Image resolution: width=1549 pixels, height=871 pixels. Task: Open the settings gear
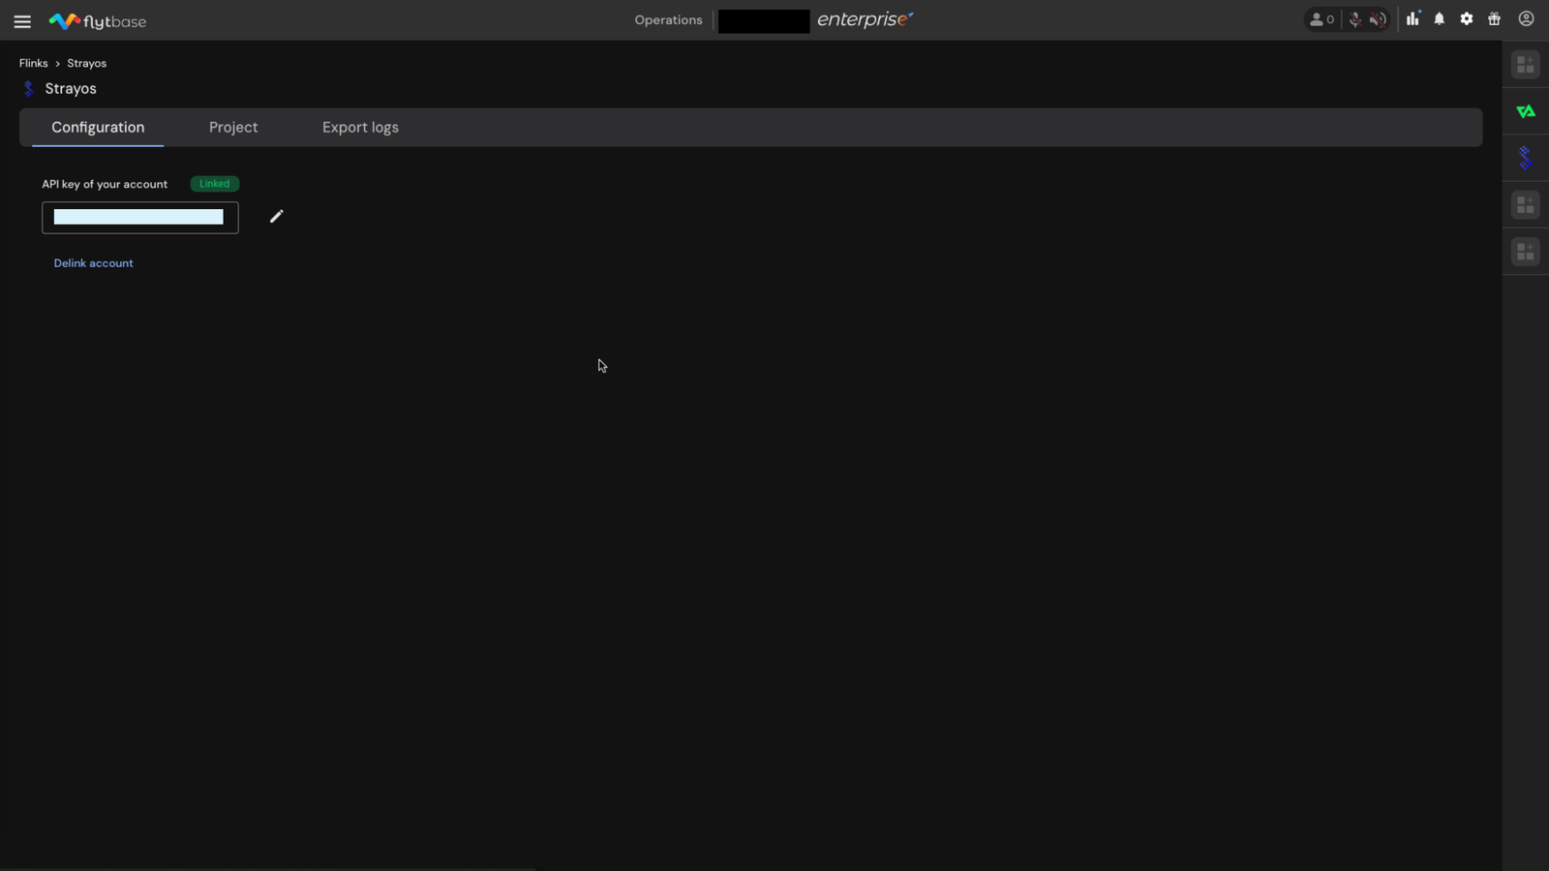[x=1467, y=19]
